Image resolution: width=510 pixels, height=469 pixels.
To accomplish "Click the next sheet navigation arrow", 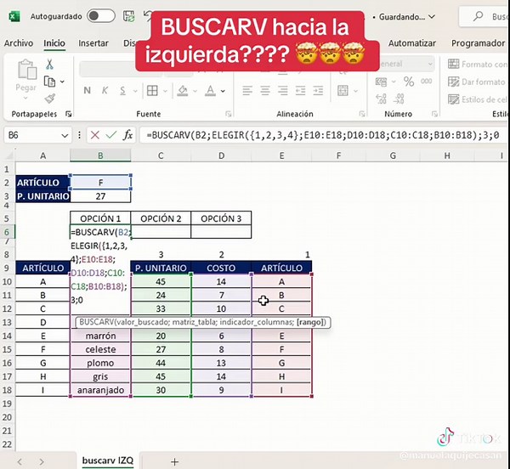I will (42, 461).
